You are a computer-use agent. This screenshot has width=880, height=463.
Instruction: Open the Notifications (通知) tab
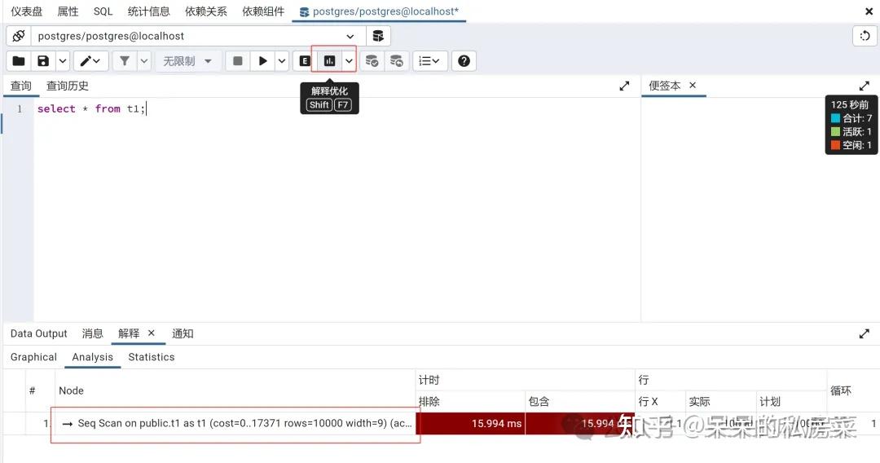click(x=183, y=333)
